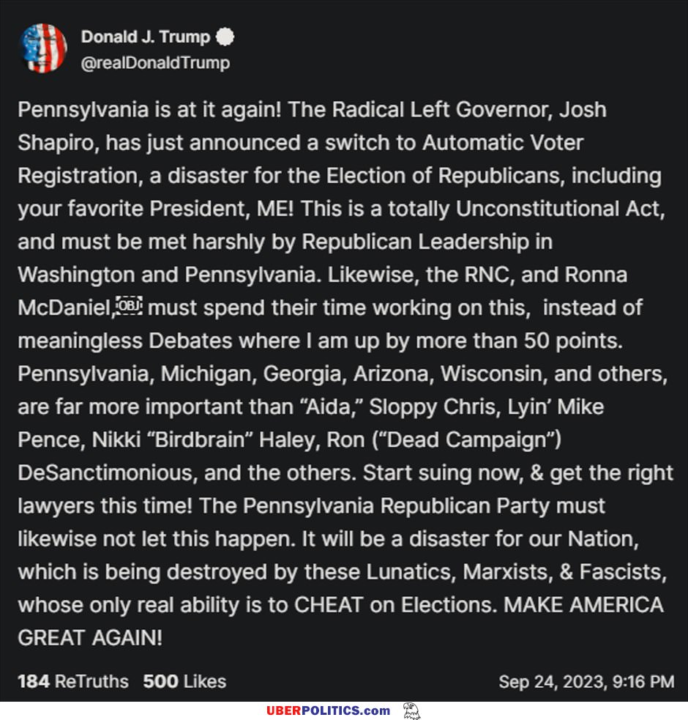Click the DeSanctimonious word in post
688x720 pixels.
click(108, 472)
